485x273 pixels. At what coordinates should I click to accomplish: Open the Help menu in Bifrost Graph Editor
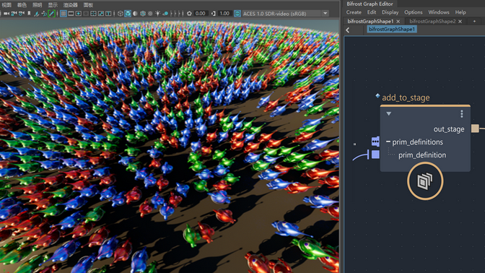click(460, 12)
